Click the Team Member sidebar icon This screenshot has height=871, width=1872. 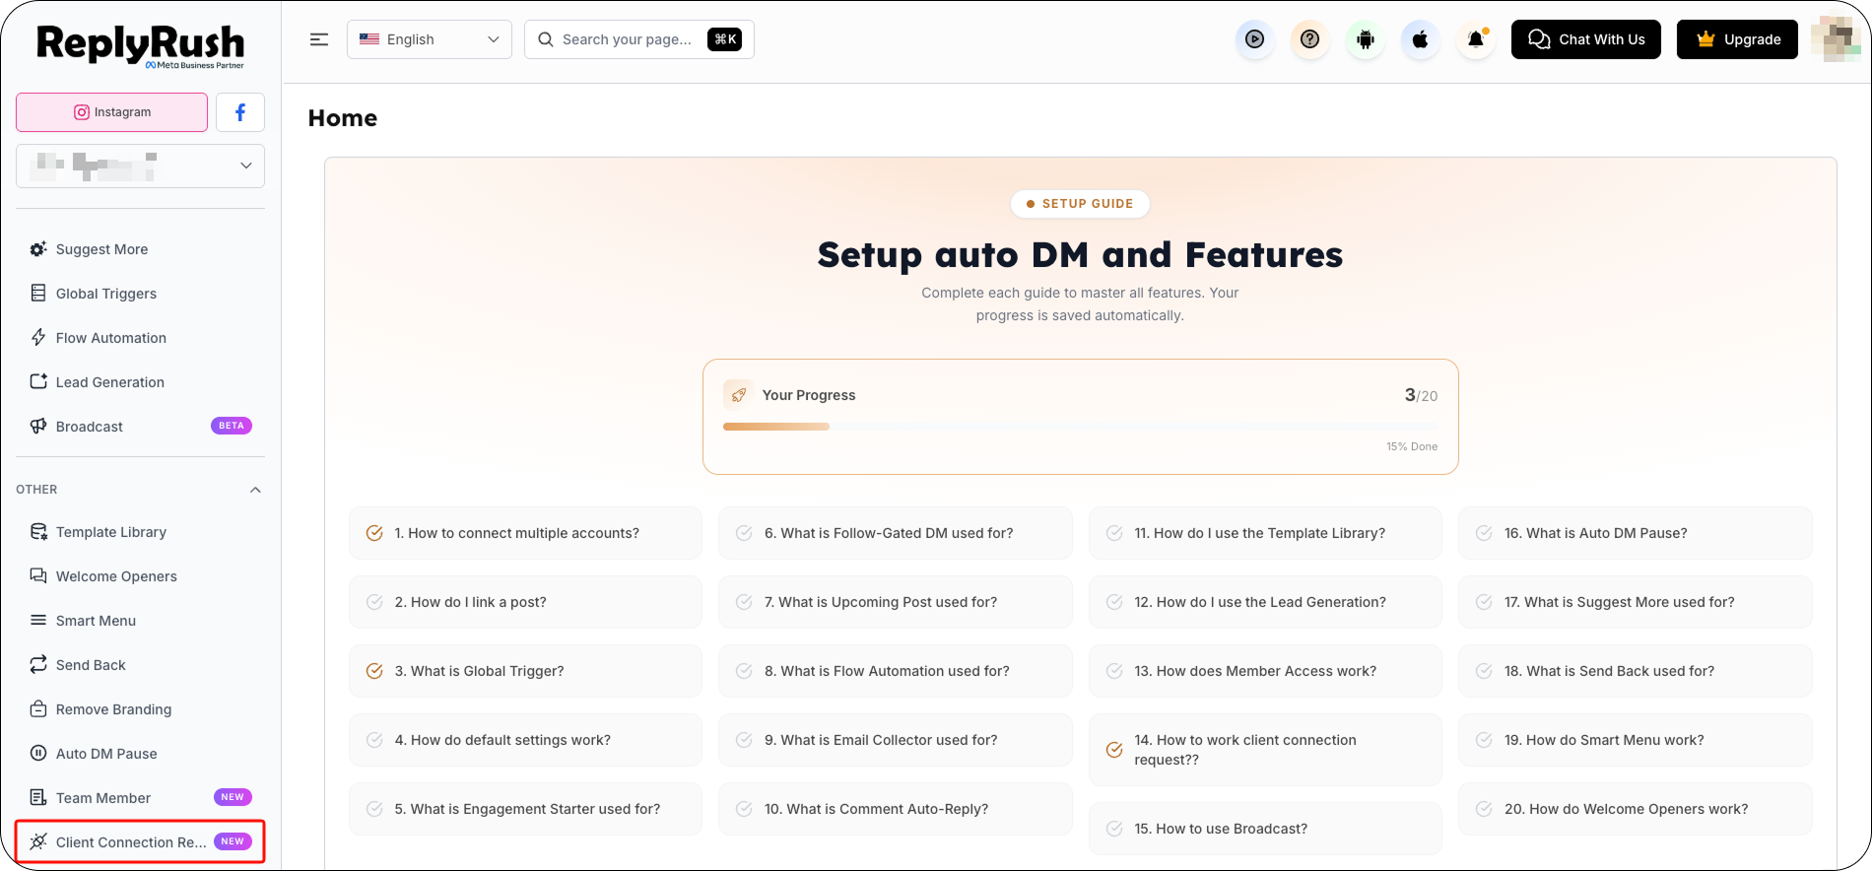point(38,797)
